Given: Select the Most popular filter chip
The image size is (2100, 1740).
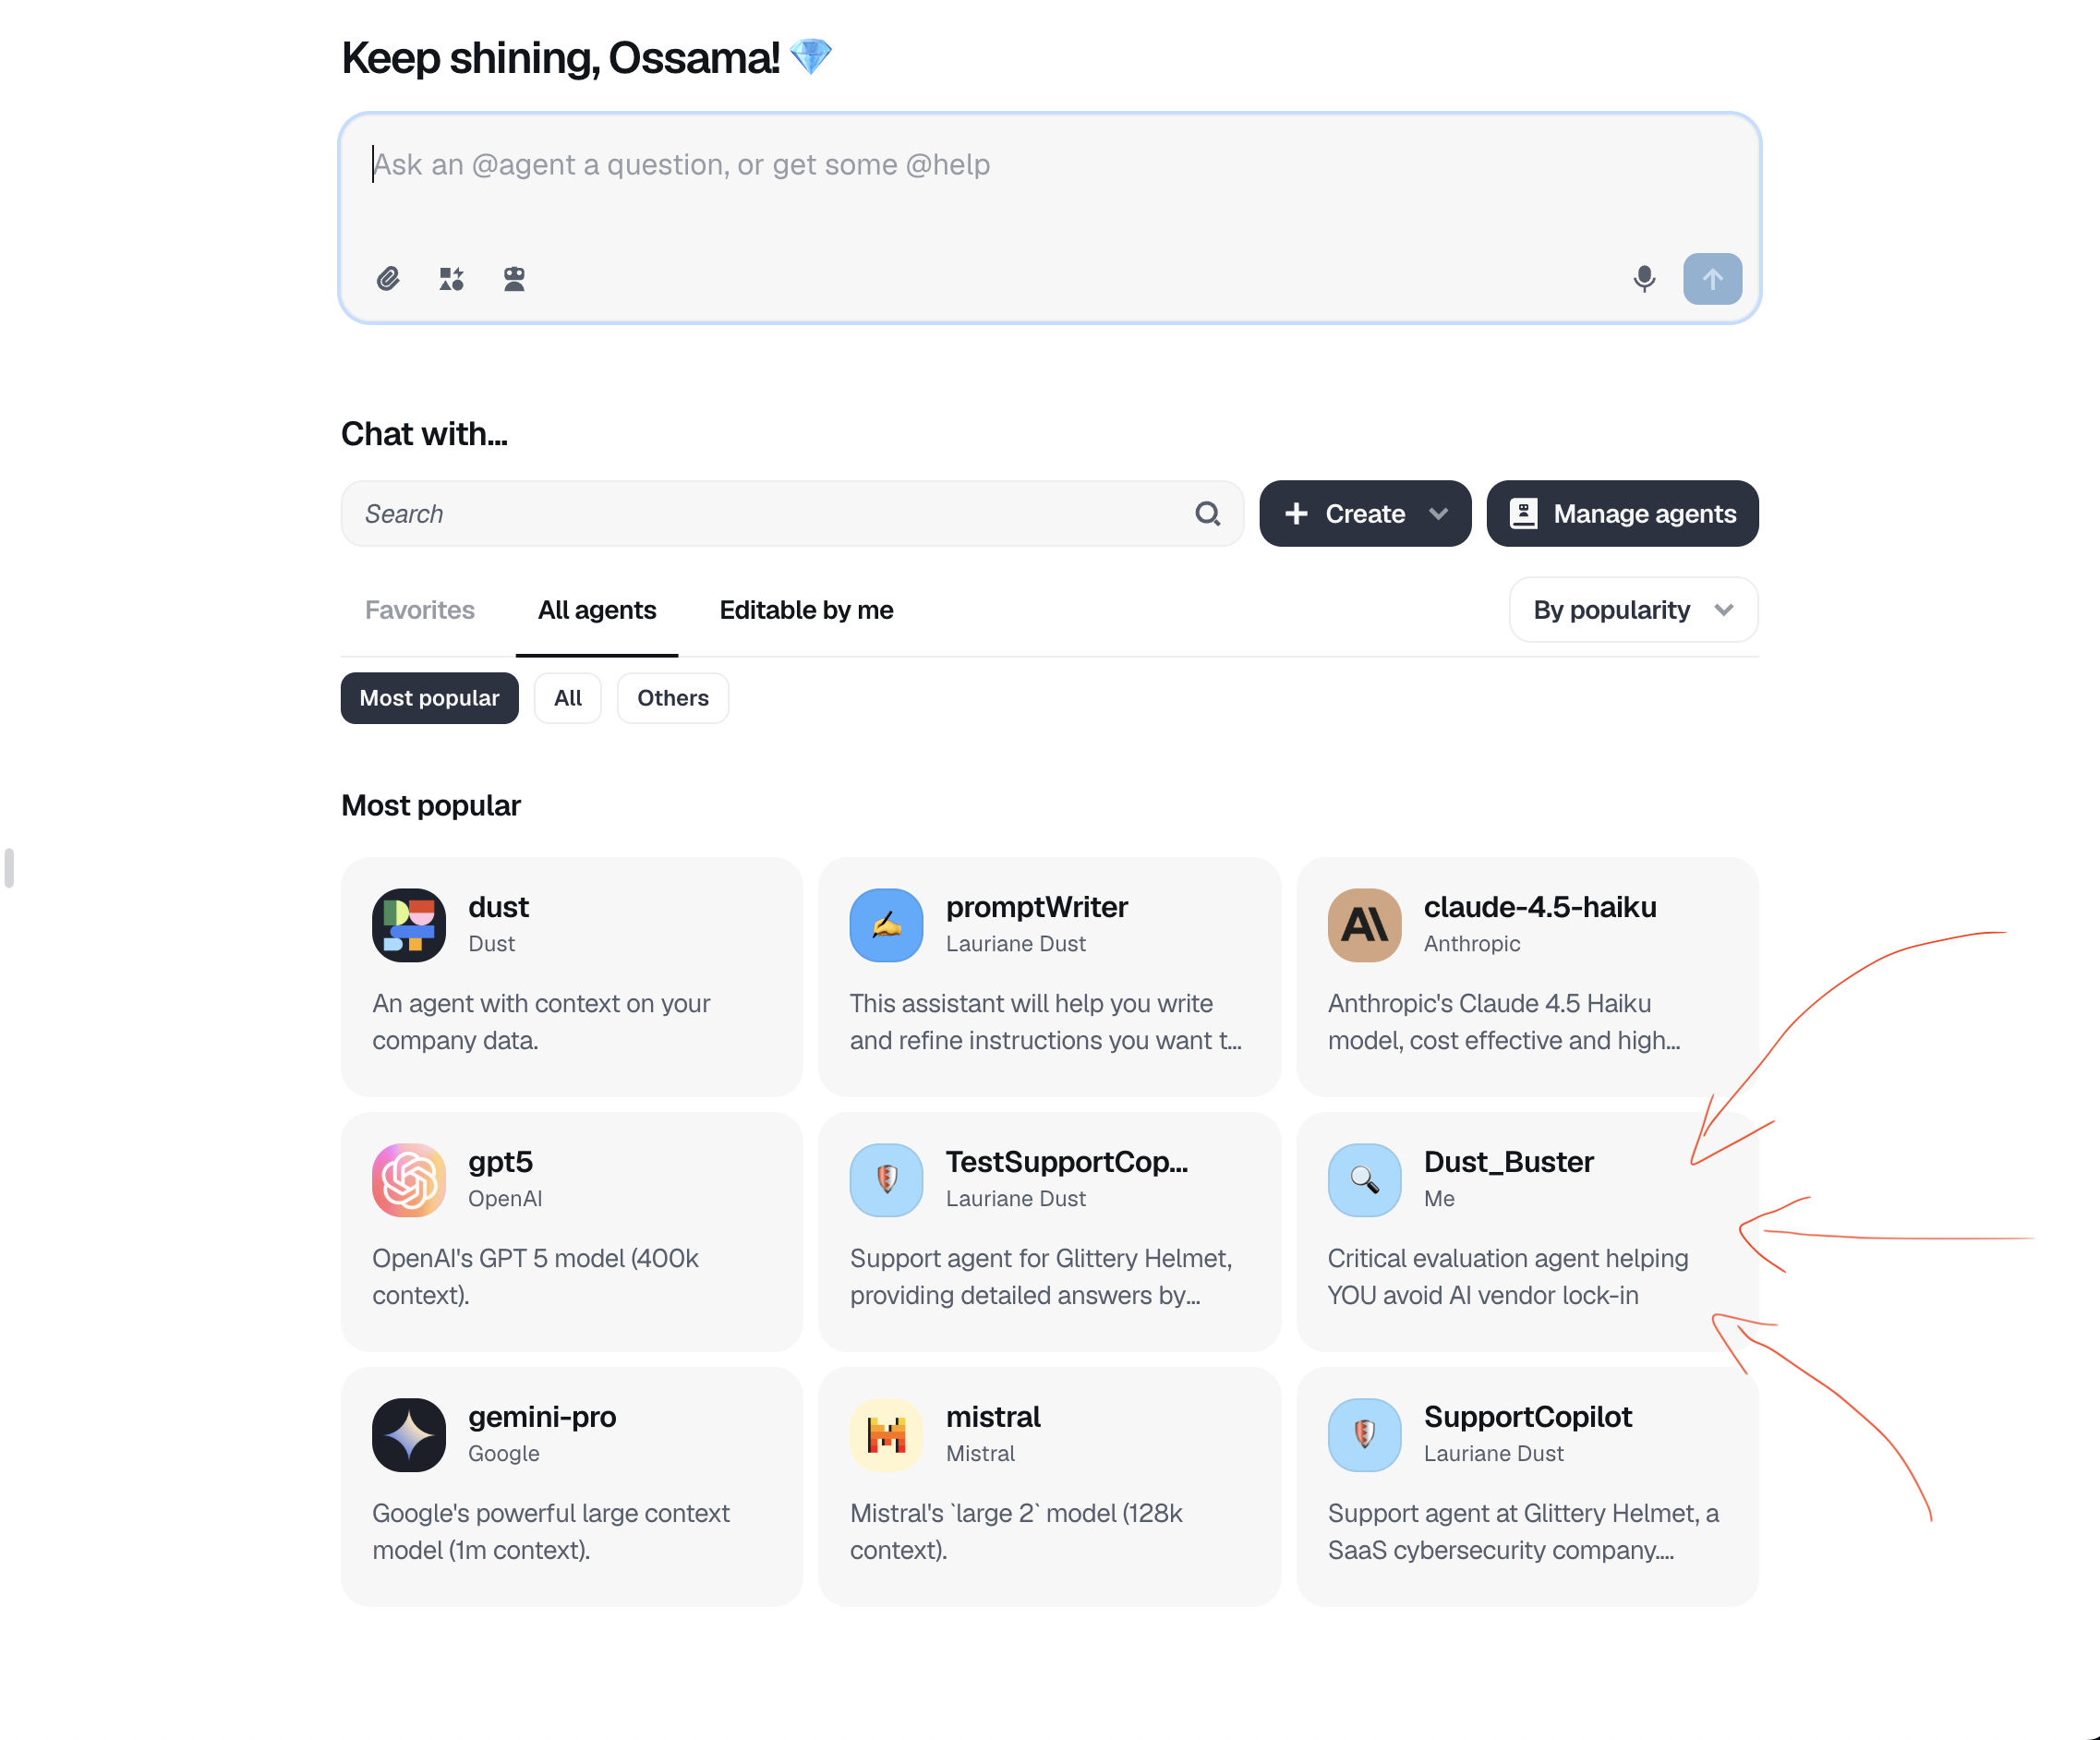Looking at the screenshot, I should pyautogui.click(x=429, y=698).
